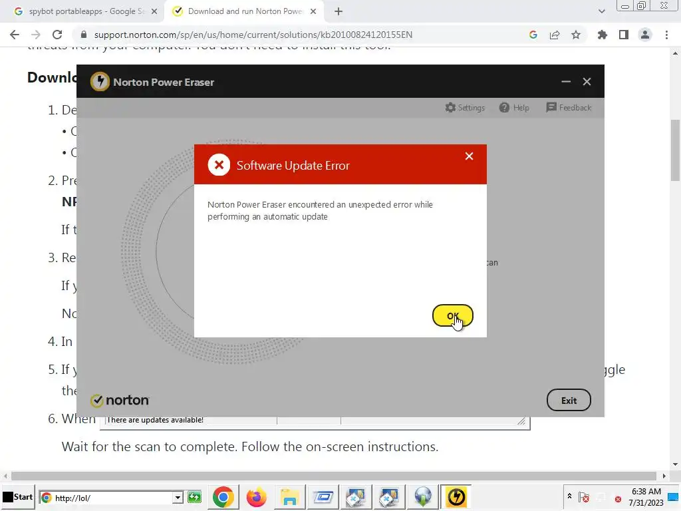Go back in Chrome browser
Screen dimensions: 681x511
pos(15,35)
